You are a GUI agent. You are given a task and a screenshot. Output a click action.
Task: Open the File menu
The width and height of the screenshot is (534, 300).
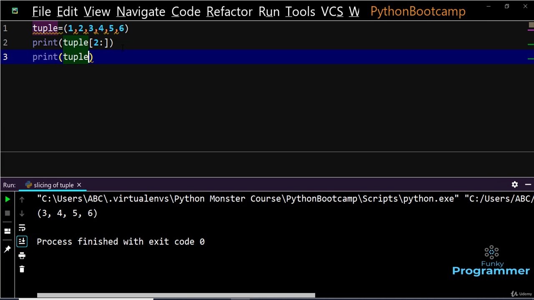(41, 12)
